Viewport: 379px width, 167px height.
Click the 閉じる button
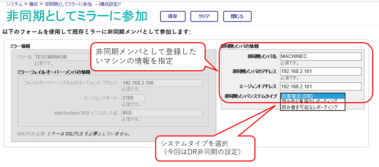237,16
